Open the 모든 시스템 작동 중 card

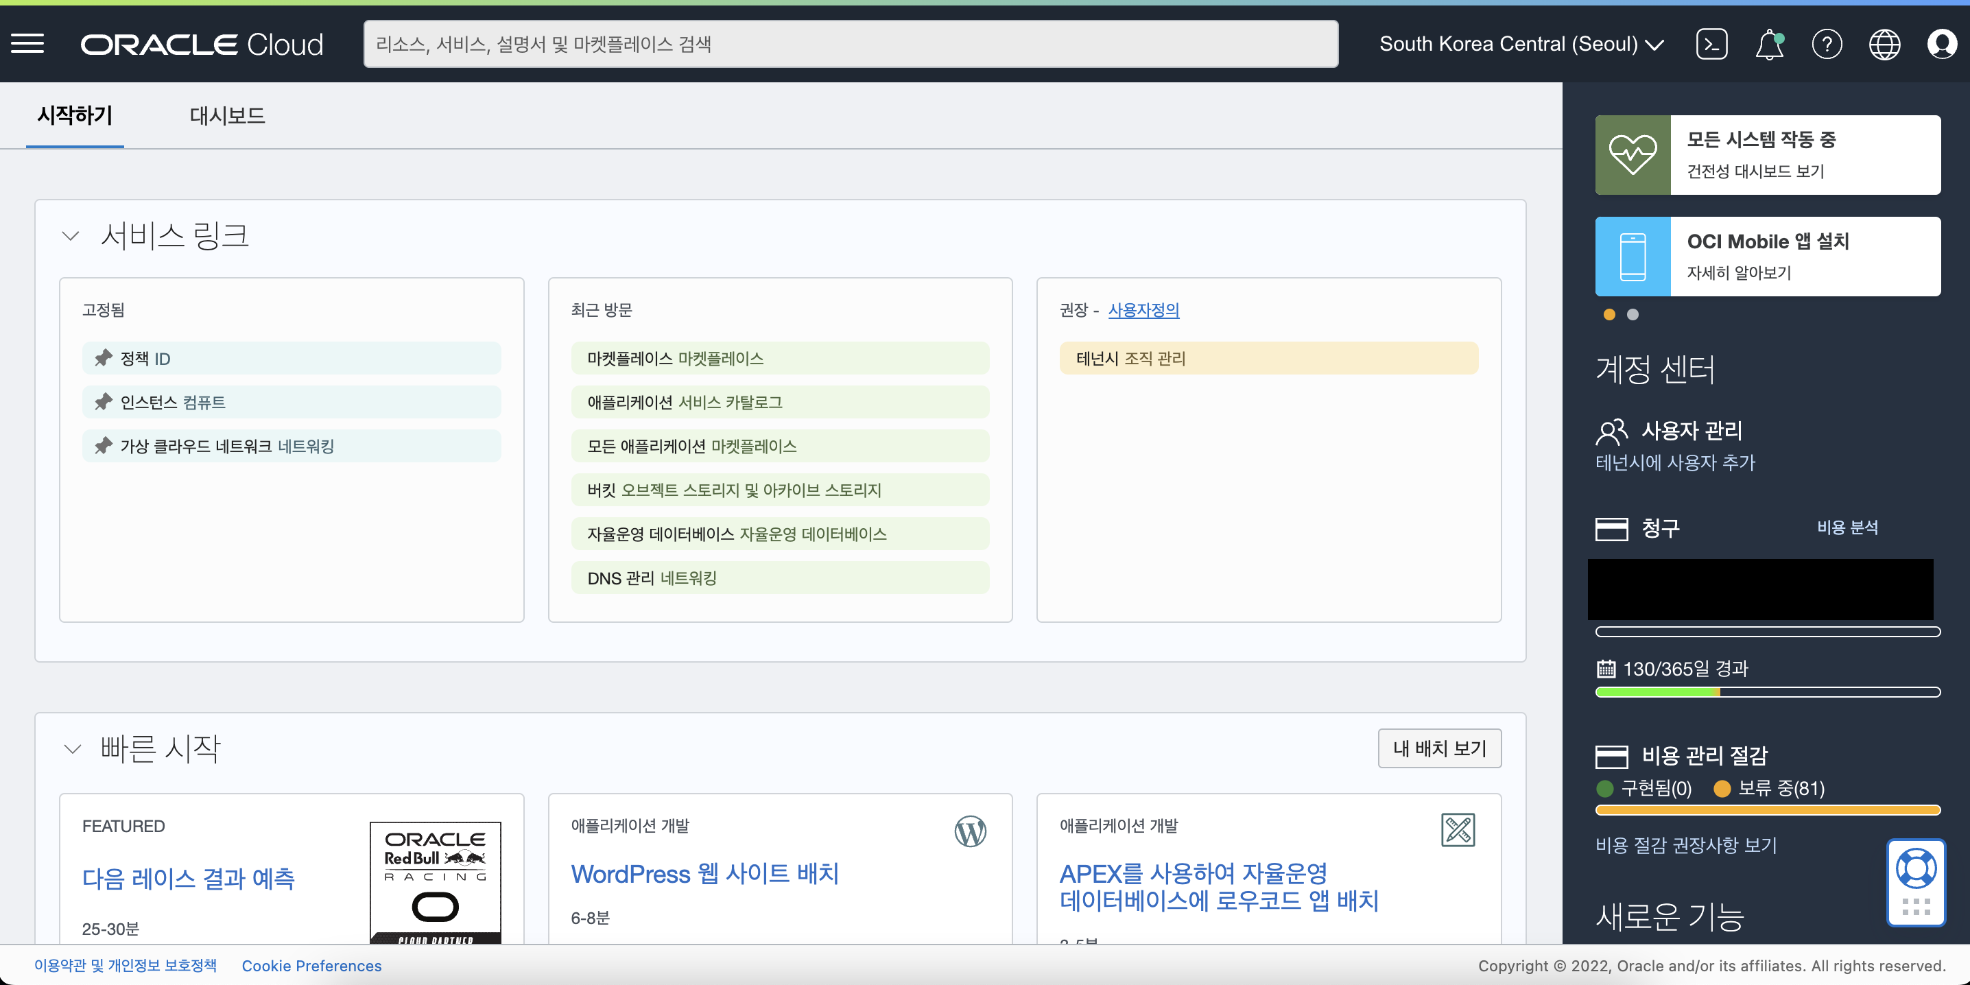point(1768,154)
